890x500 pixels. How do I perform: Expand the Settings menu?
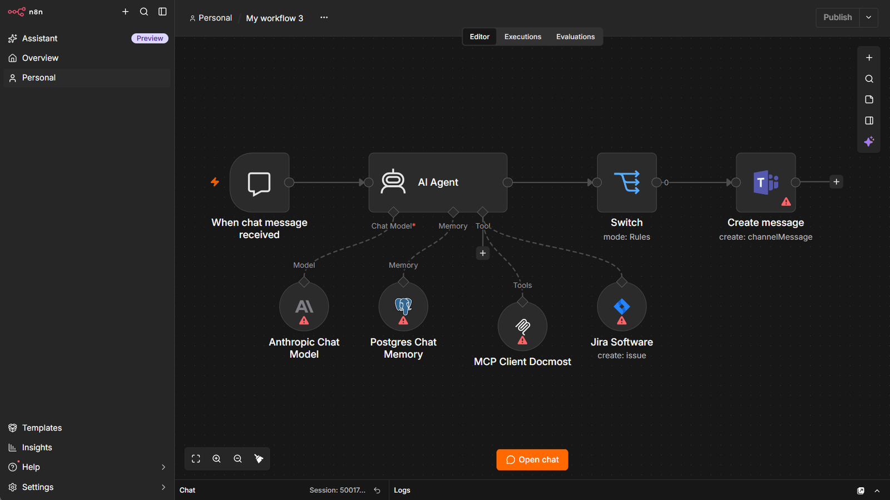tap(87, 487)
